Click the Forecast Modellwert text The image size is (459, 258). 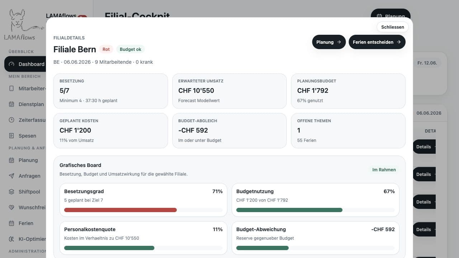[x=199, y=101]
